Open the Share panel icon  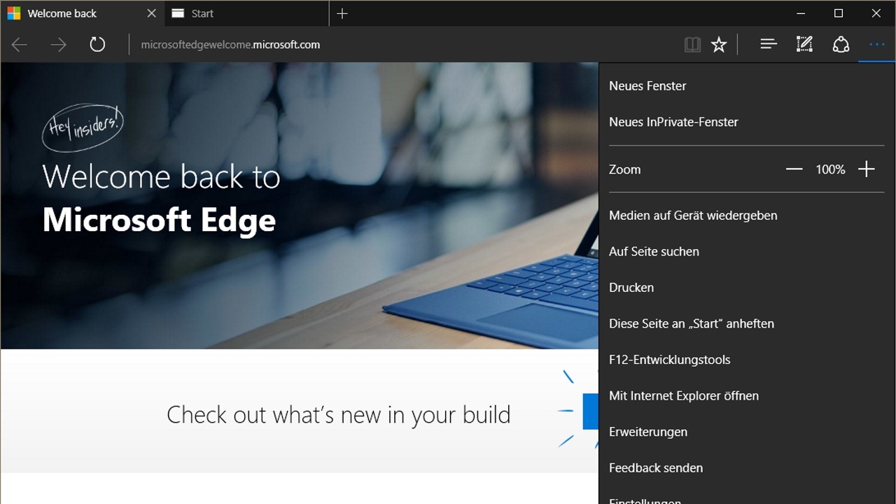point(841,44)
